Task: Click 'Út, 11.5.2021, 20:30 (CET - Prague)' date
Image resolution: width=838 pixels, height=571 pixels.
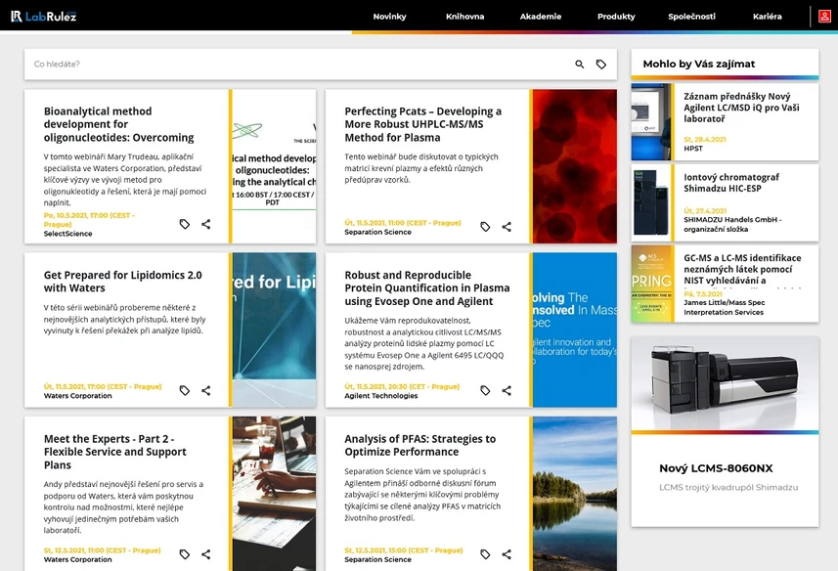Action: 402,386
